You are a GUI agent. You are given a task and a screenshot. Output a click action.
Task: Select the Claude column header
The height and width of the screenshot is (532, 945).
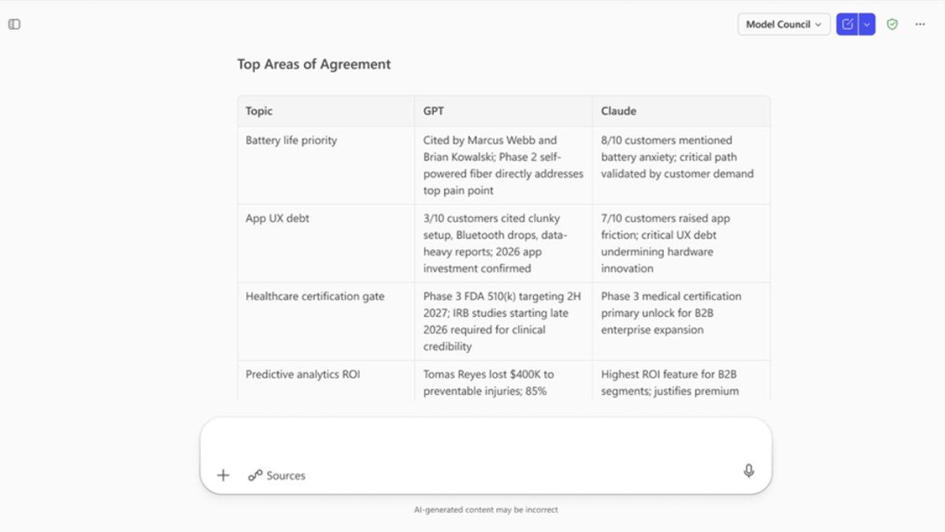coord(618,111)
